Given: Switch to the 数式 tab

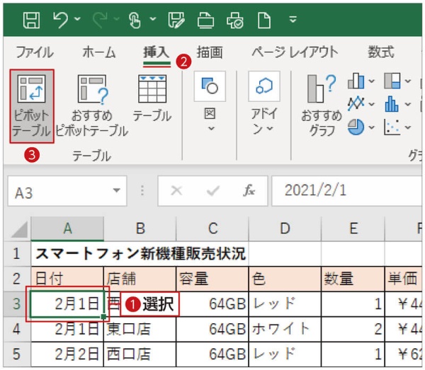Looking at the screenshot, I should 381,52.
